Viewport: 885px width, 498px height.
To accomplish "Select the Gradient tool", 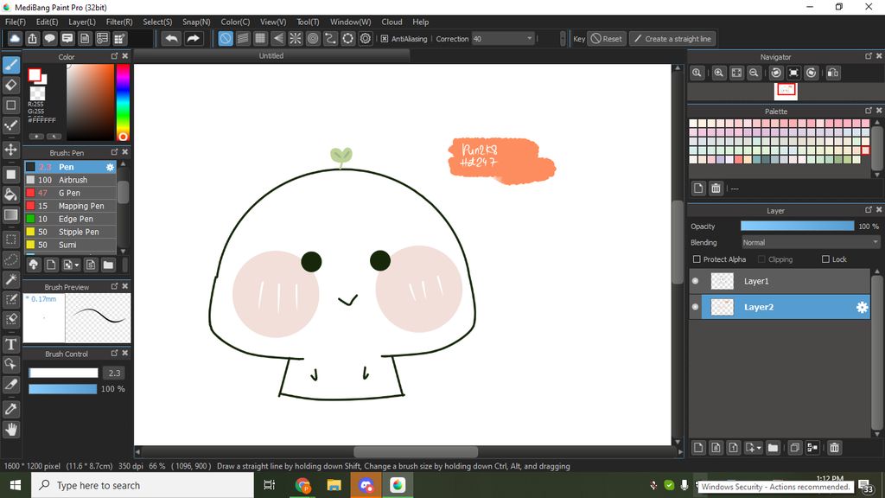I will coord(11,214).
